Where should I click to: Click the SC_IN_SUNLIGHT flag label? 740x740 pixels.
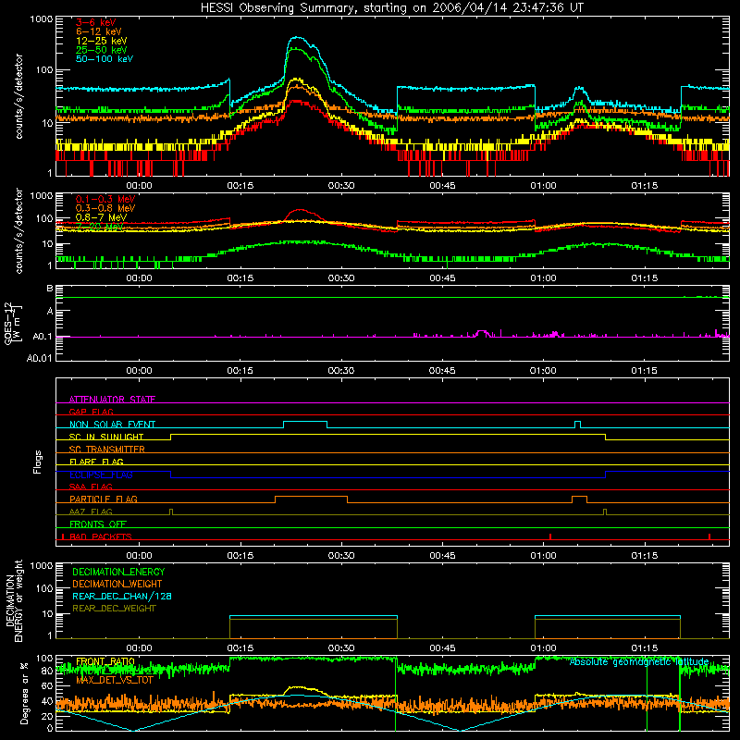coord(106,437)
